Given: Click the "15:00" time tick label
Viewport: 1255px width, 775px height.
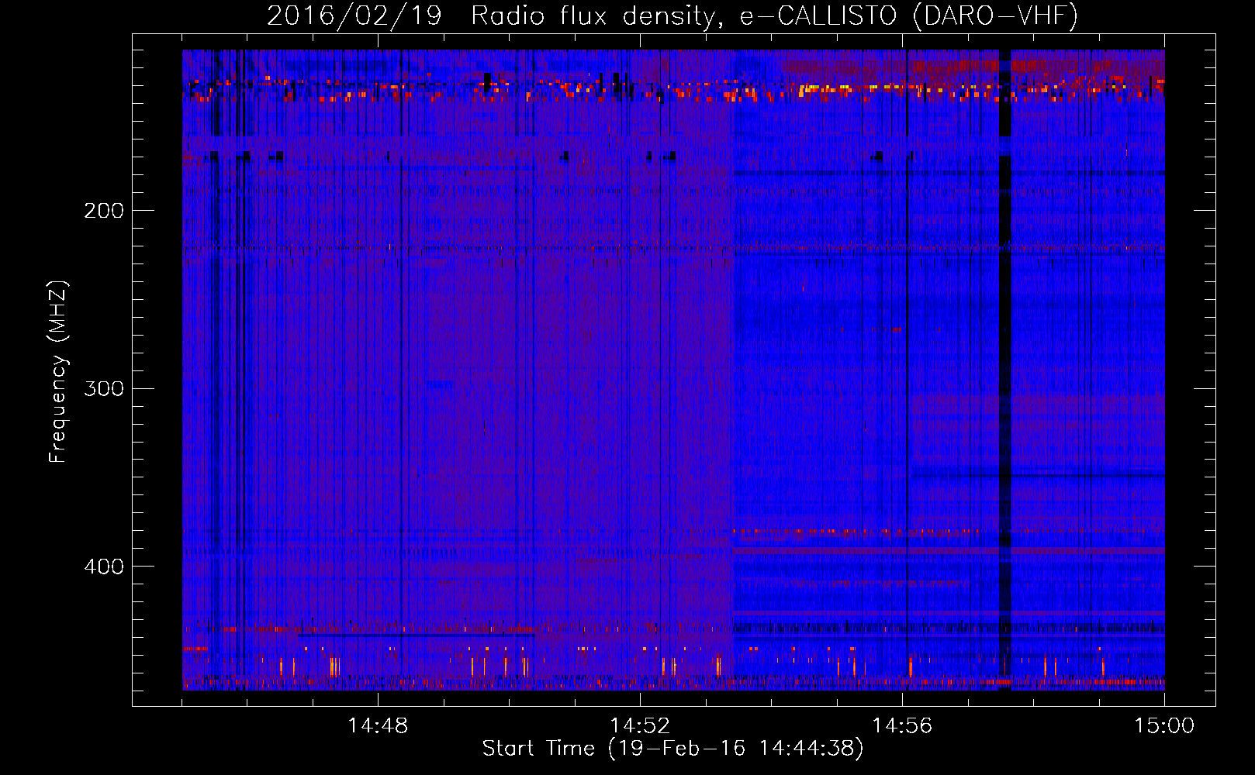Looking at the screenshot, I should click(x=1164, y=726).
